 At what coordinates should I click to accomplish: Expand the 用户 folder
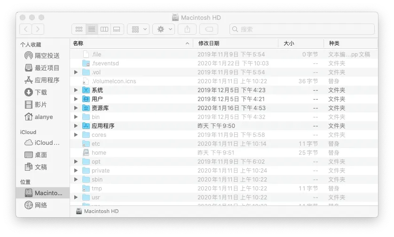click(76, 99)
